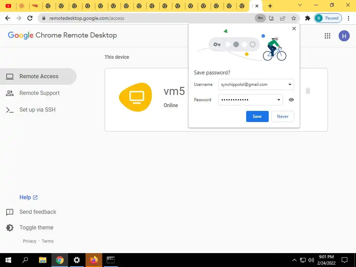Click the vm5 device name
Viewport: 356px width, 267px height.
coord(174,91)
